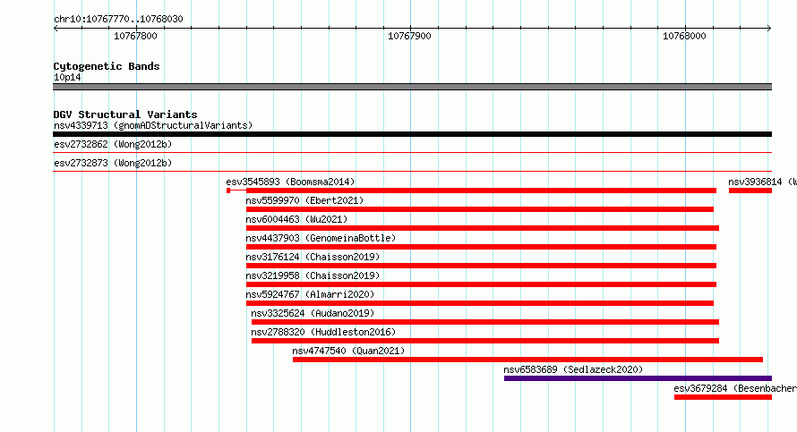Select the gray 10p14 cytogenetic band bar

[412, 87]
